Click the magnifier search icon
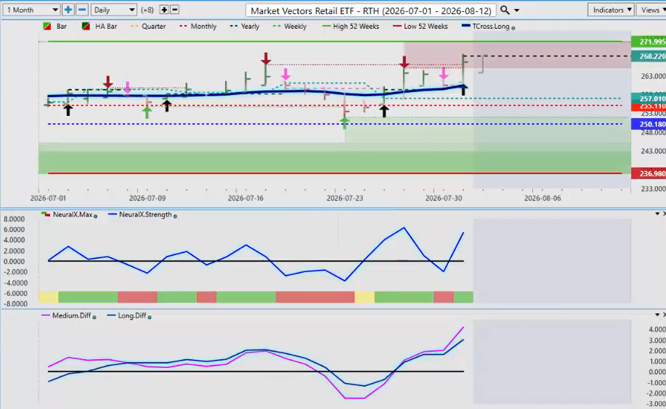This screenshot has width=666, height=409. click(x=504, y=10)
